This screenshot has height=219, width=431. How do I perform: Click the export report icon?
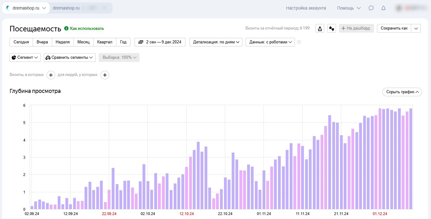(320, 29)
